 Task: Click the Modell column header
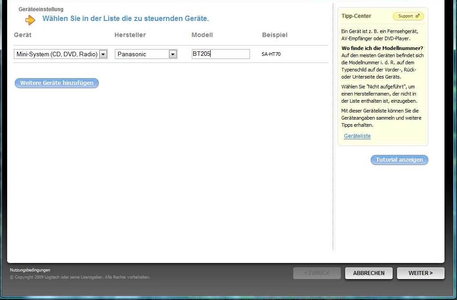[x=202, y=35]
